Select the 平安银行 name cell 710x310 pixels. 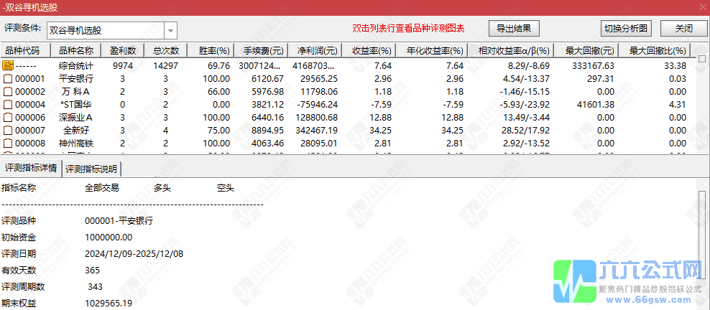pos(76,79)
